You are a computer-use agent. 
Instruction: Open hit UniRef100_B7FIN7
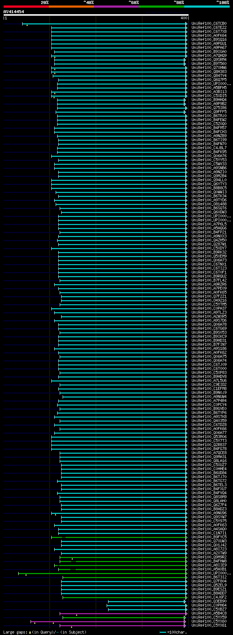209,345
